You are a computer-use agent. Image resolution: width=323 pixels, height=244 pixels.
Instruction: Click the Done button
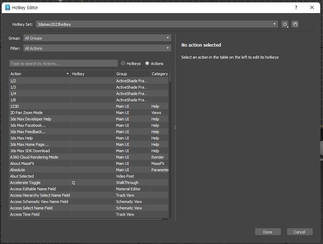268,232
